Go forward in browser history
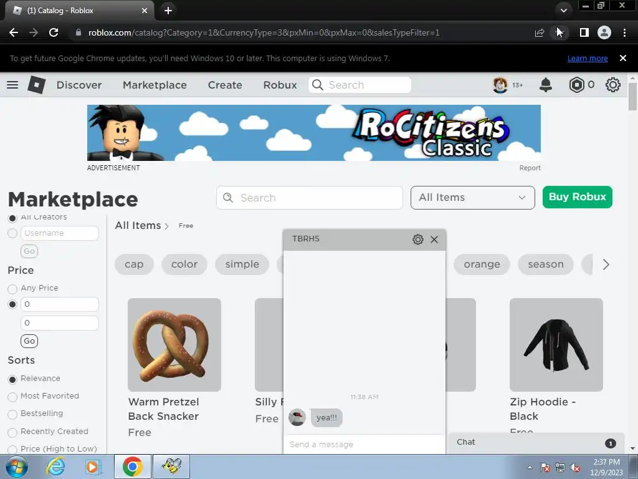638x479 pixels. (x=34, y=32)
